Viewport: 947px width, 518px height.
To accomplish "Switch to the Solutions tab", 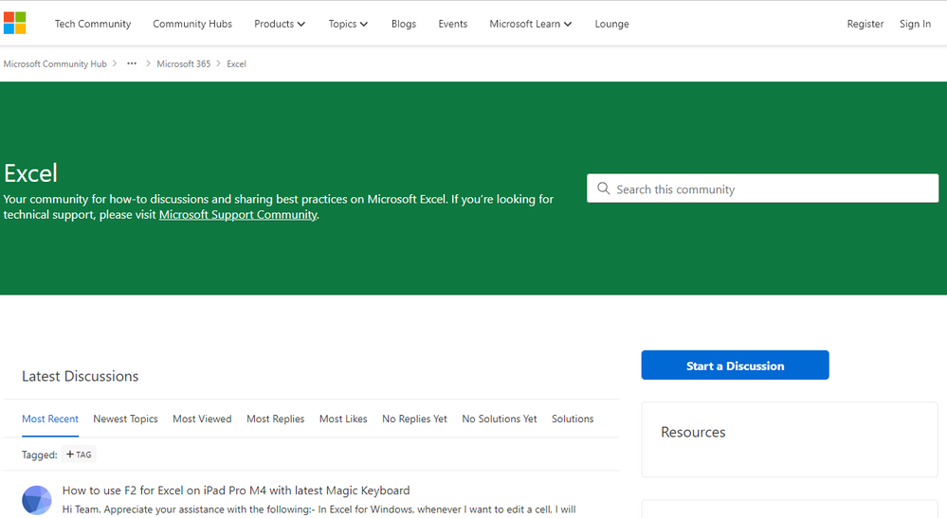I will [573, 419].
